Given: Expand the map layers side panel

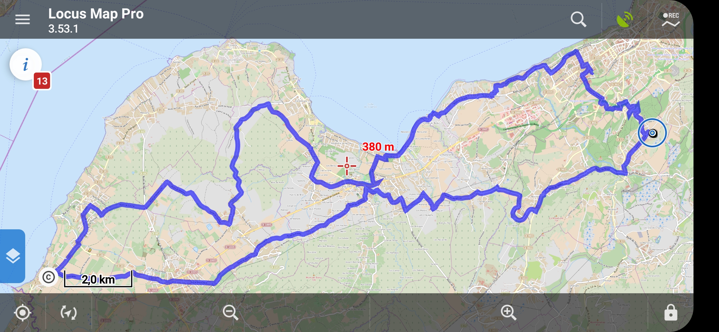Looking at the screenshot, I should tap(13, 256).
